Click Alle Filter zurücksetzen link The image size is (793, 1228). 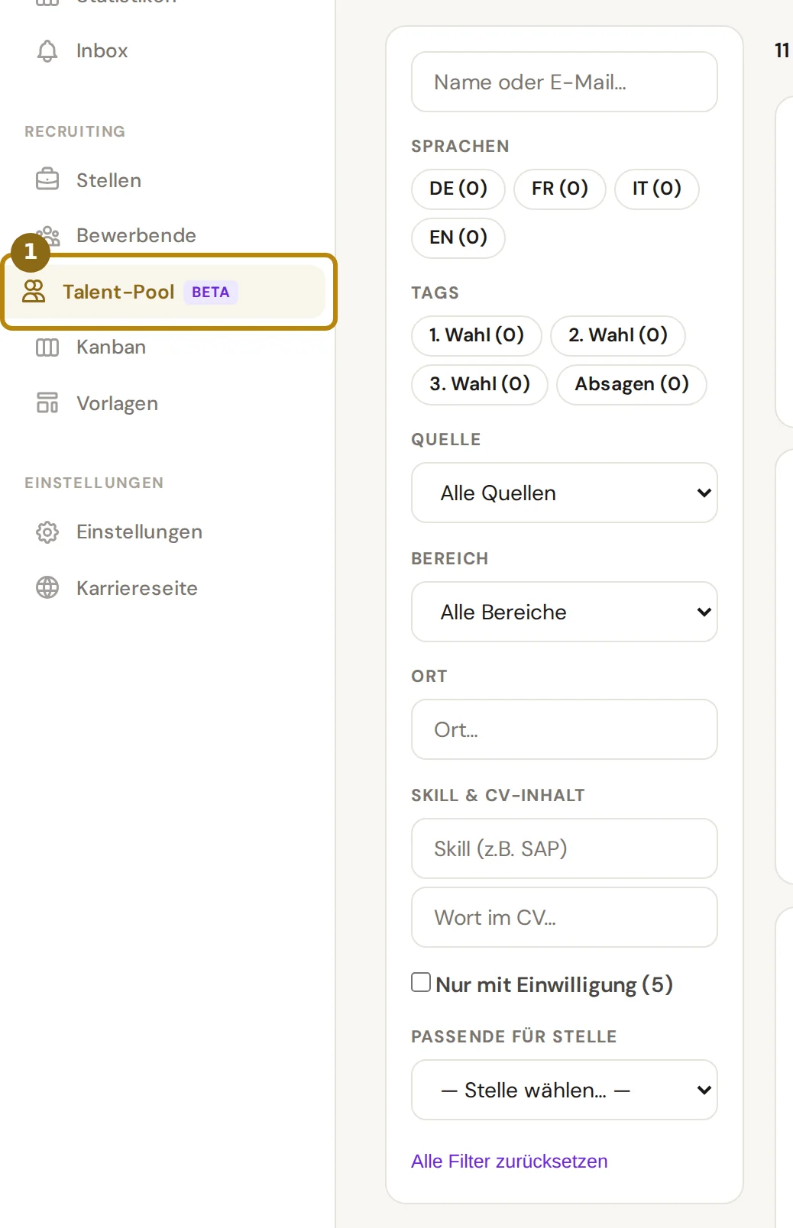pyautogui.click(x=510, y=1161)
